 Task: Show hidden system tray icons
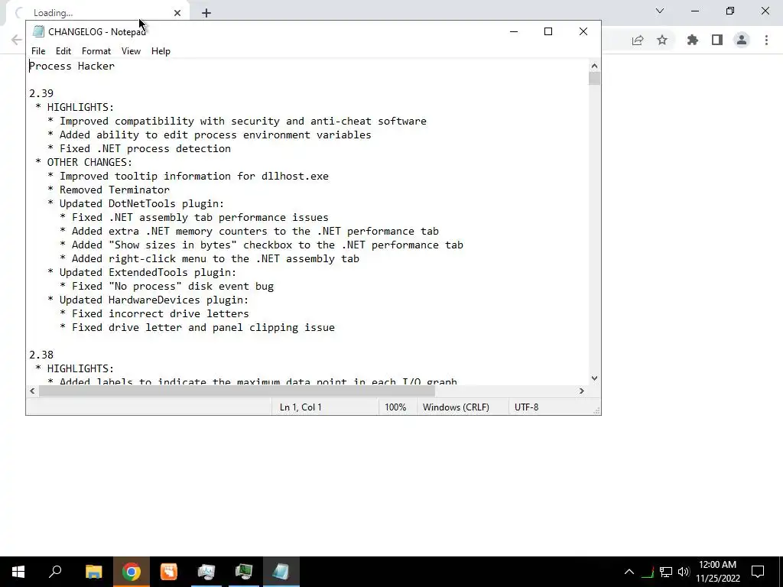click(x=629, y=572)
